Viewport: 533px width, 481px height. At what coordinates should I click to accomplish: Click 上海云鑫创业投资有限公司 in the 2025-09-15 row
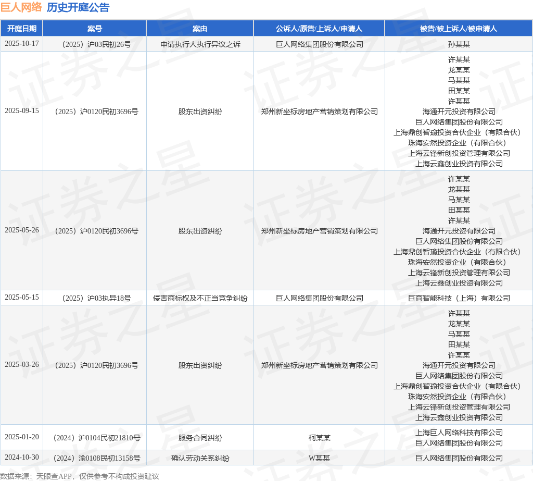point(459,164)
